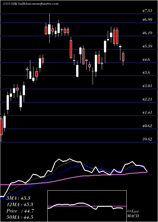Click the 43.8 price level label
The height and width of the screenshot is (222, 158).
click(x=146, y=73)
